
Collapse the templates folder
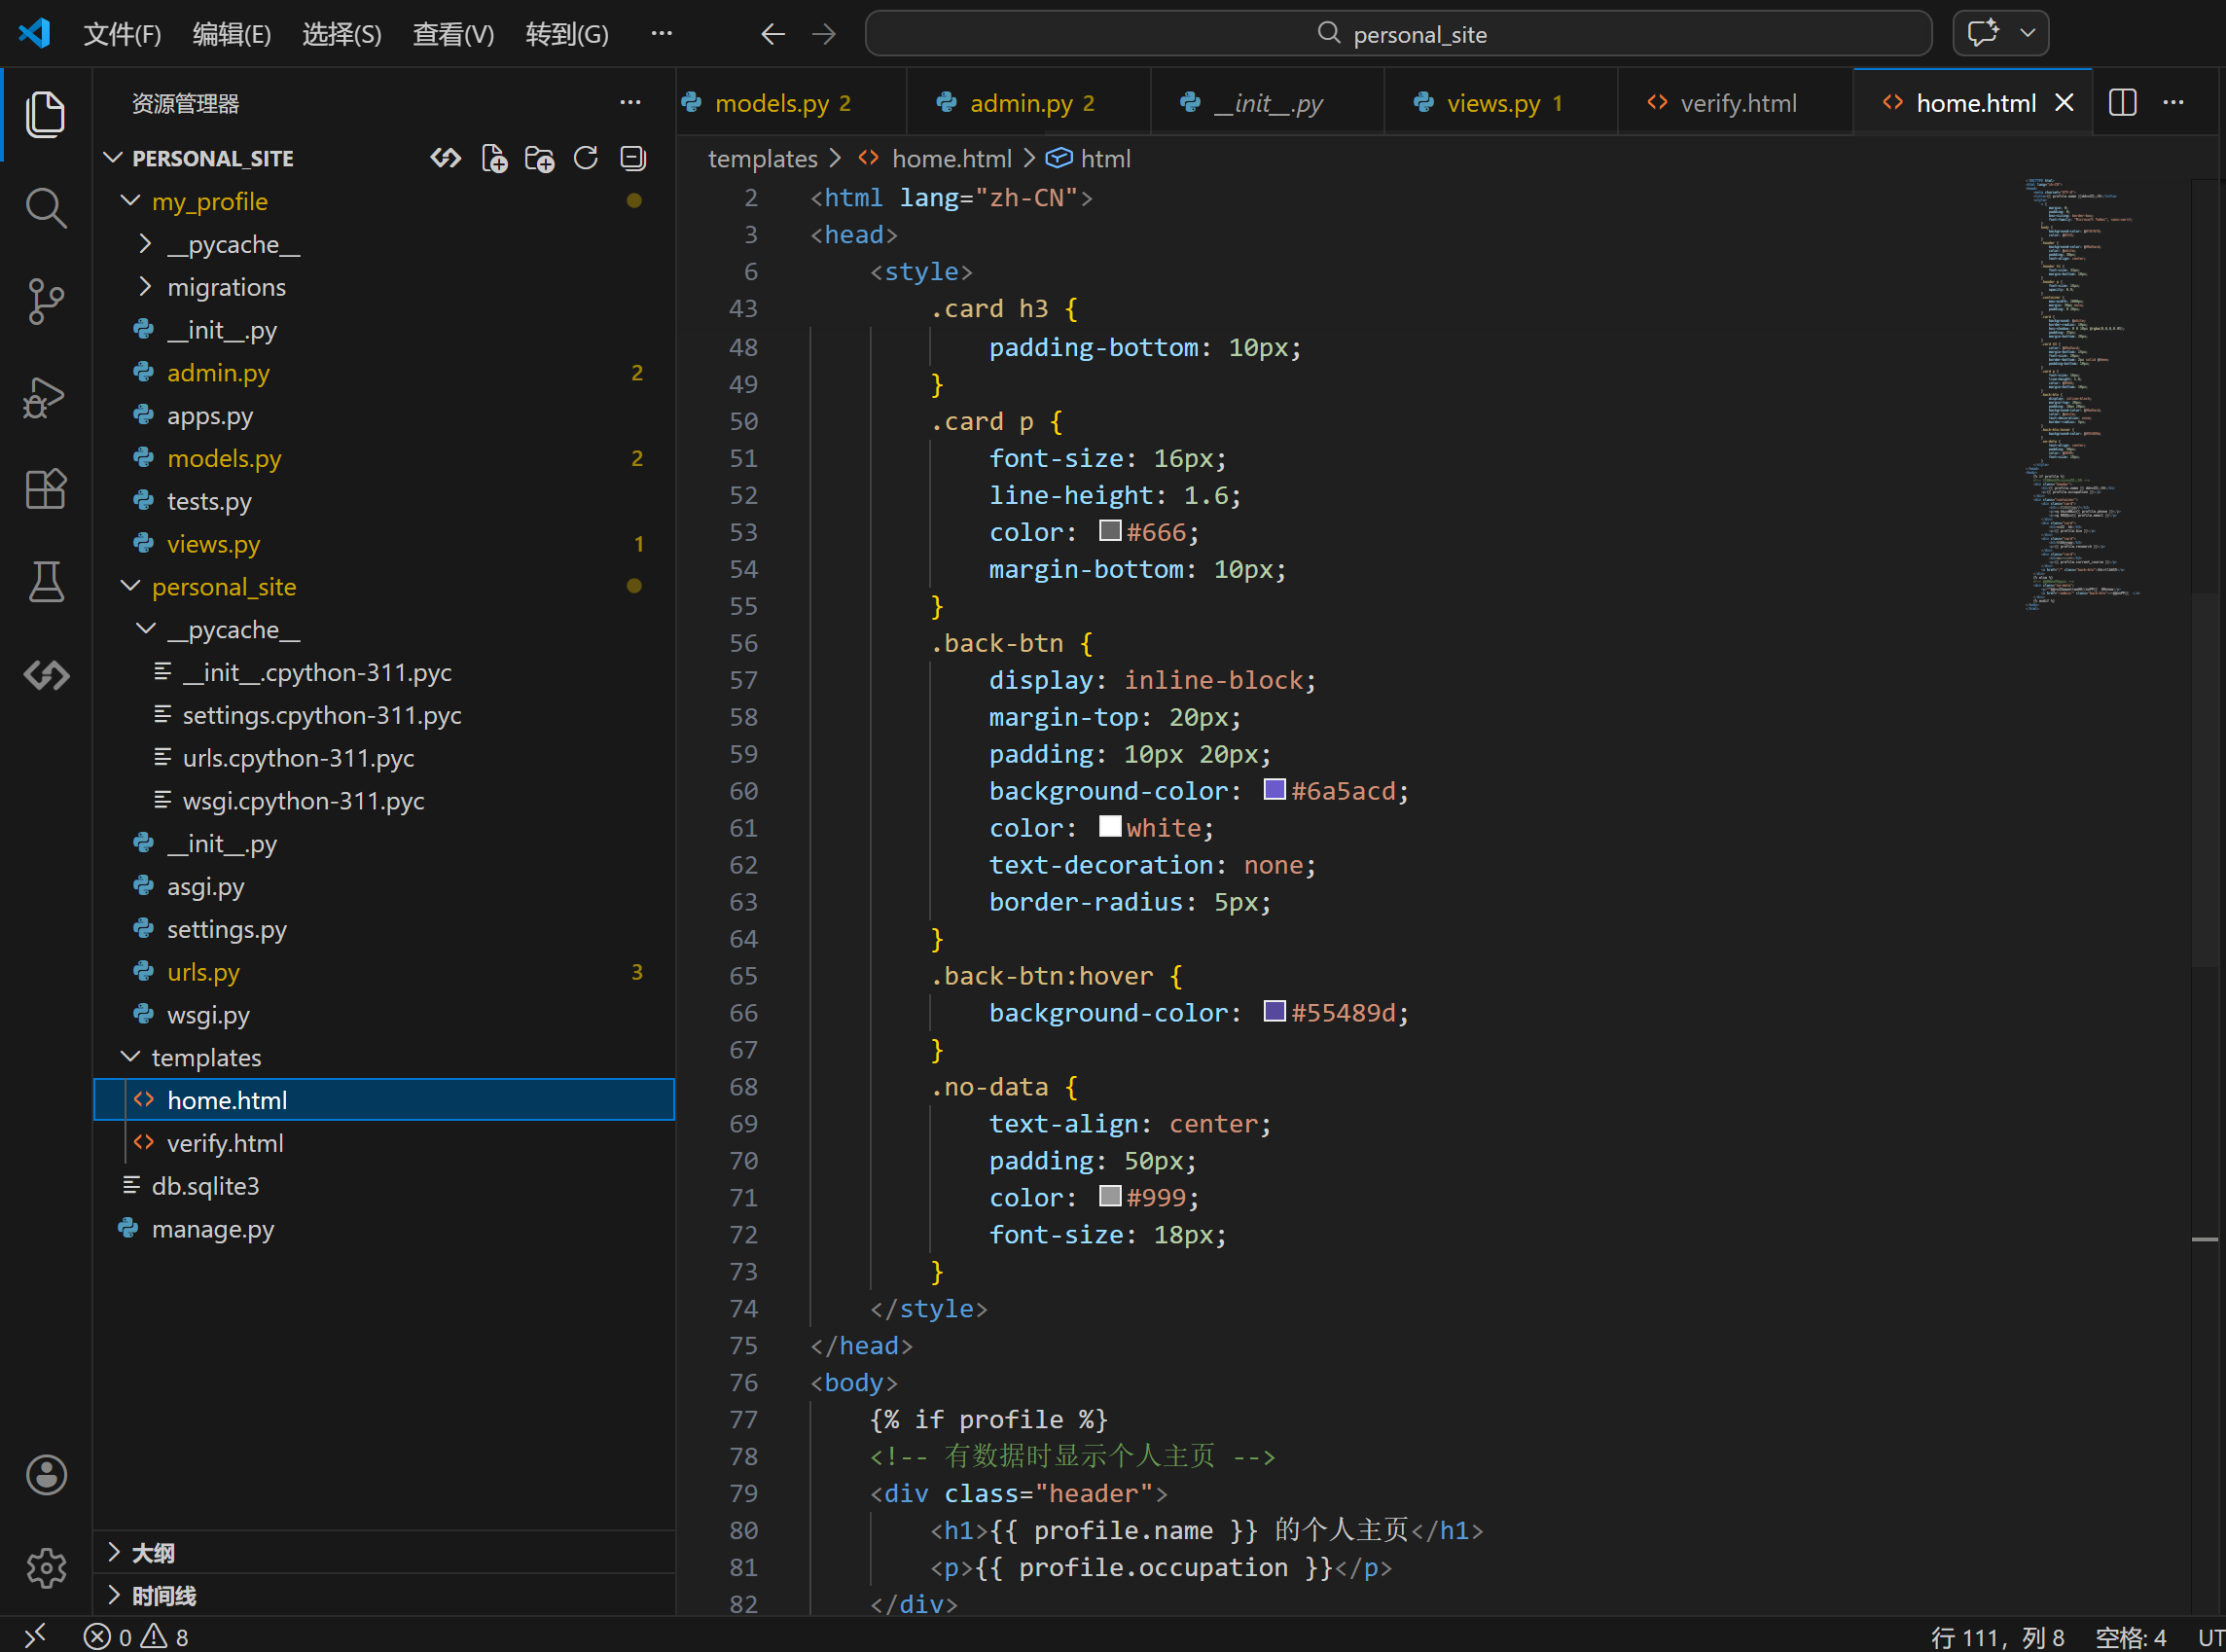(x=205, y=1057)
